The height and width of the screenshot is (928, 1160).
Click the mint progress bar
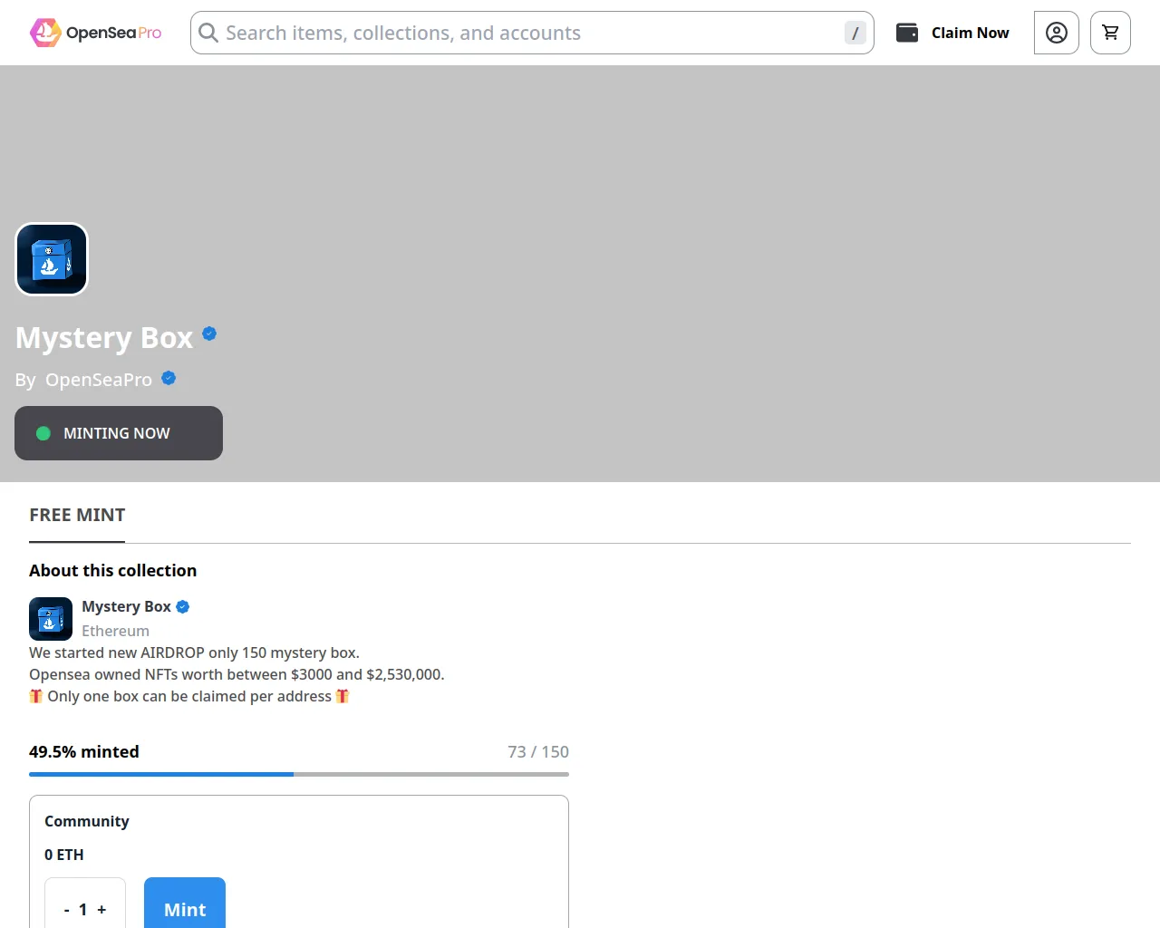299,774
